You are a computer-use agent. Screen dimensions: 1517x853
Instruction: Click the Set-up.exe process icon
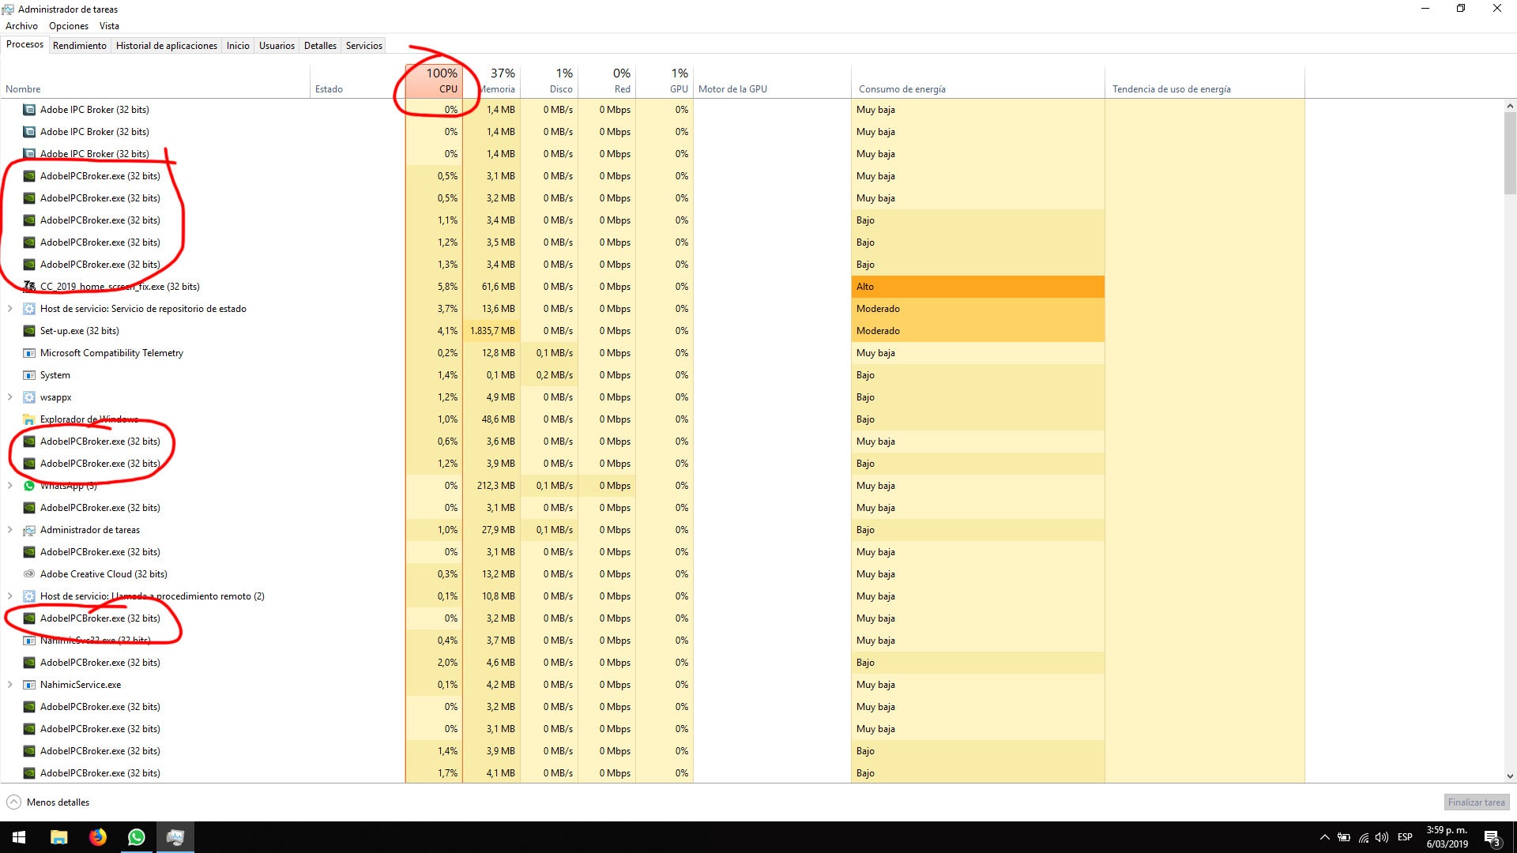(29, 331)
